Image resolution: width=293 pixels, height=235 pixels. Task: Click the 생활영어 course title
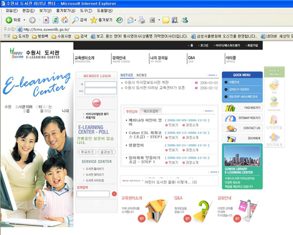click(x=136, y=145)
